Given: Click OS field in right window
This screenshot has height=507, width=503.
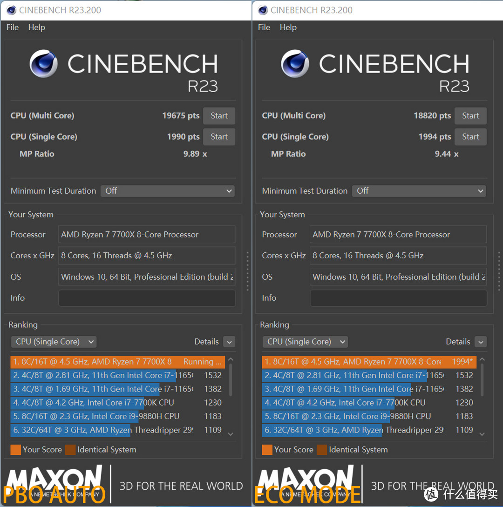Looking at the screenshot, I should (398, 277).
